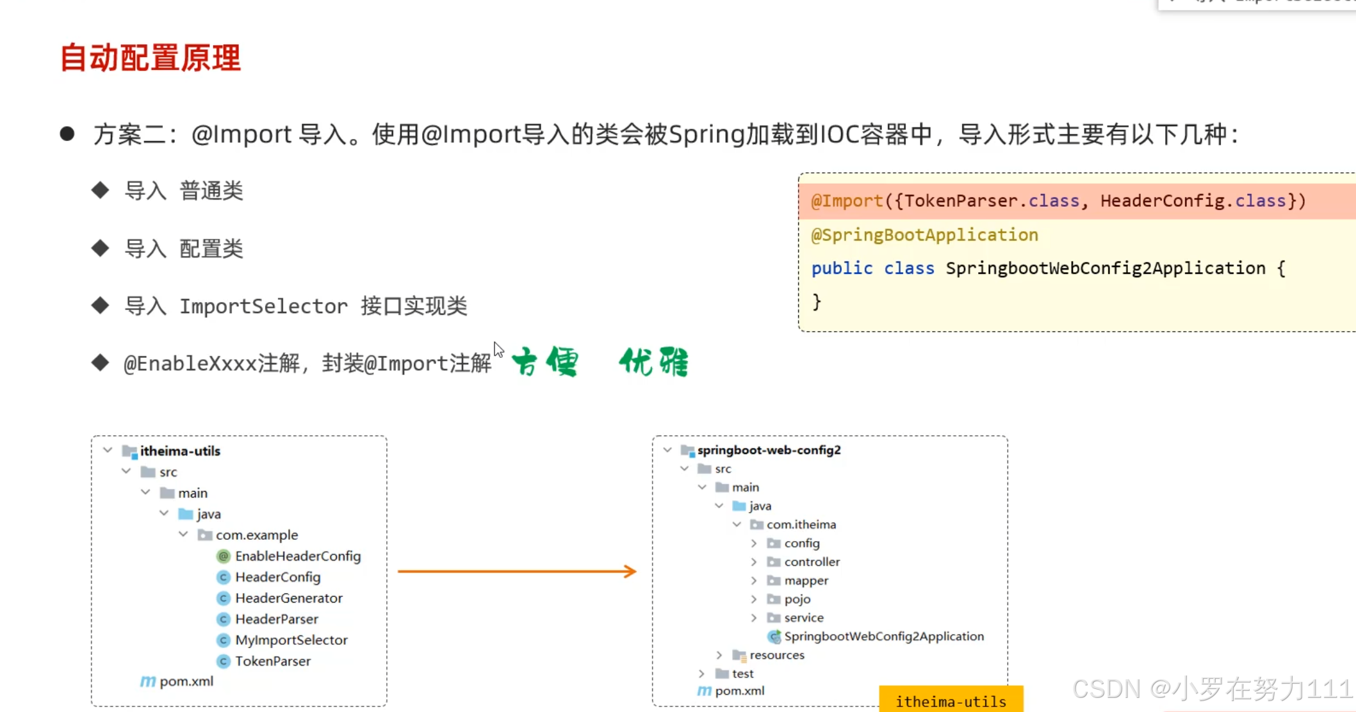Collapse the springboot-web-config2 project node
This screenshot has width=1356, height=712.
pos(667,450)
